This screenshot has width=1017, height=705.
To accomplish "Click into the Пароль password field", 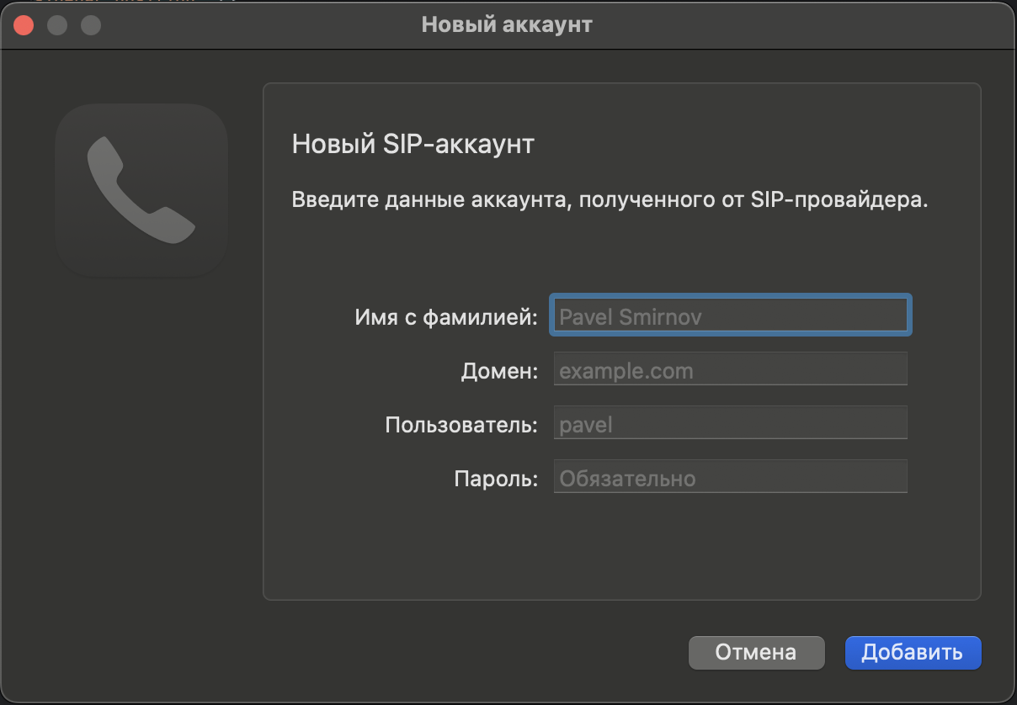I will click(730, 478).
